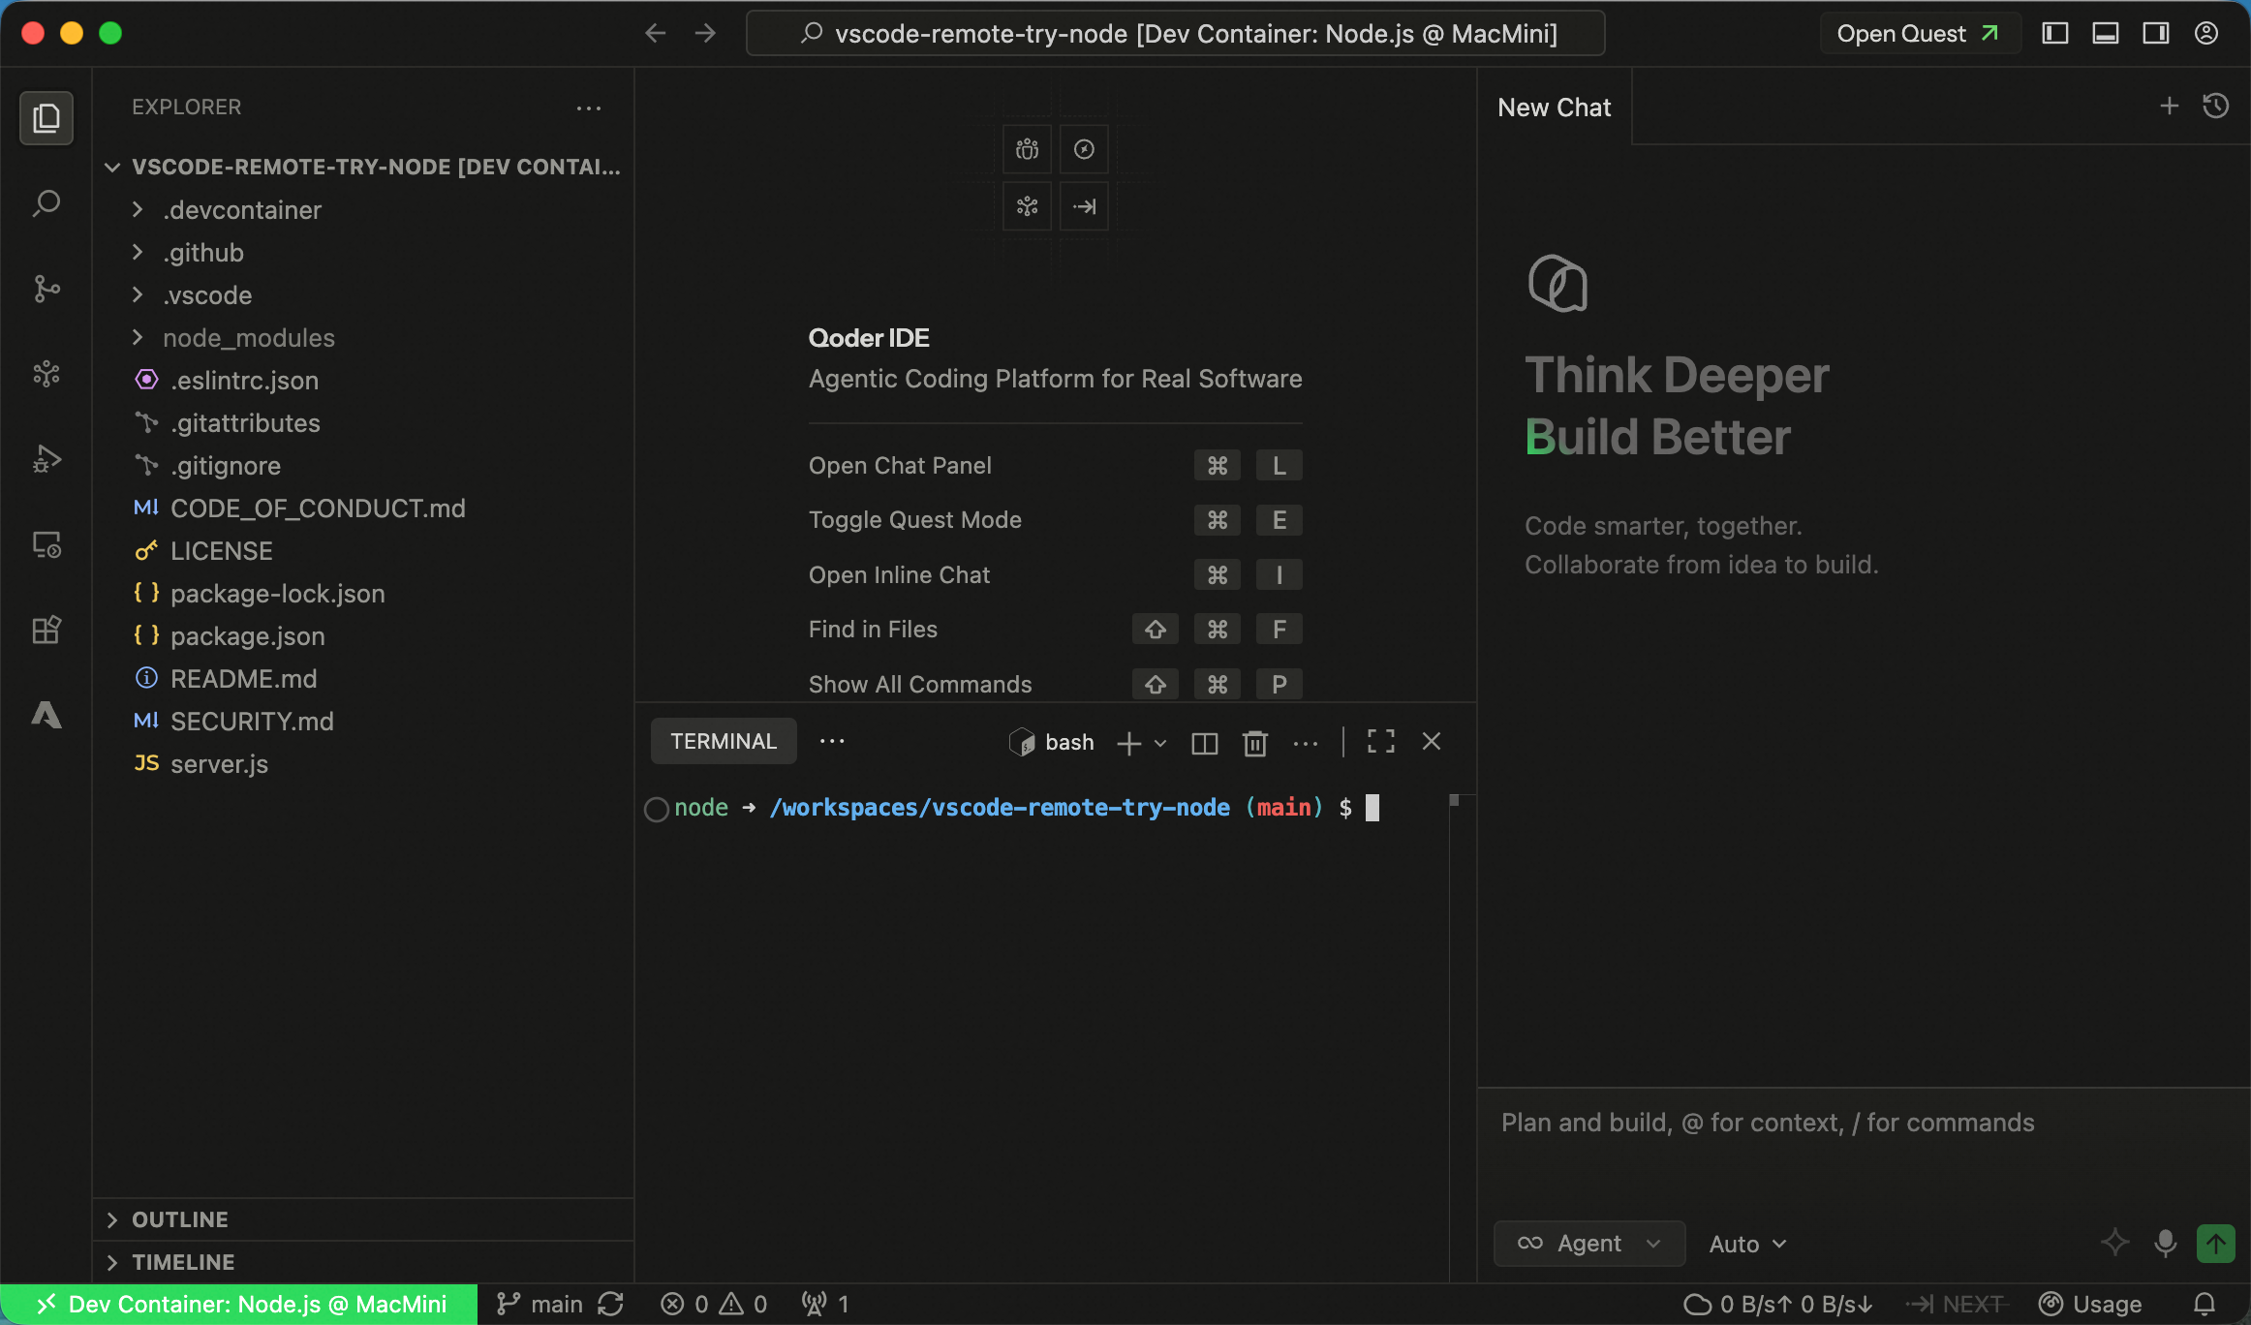Viewport: 2251px width, 1325px height.
Task: Click the Dev Container remote status indicator
Action: pyautogui.click(x=239, y=1305)
